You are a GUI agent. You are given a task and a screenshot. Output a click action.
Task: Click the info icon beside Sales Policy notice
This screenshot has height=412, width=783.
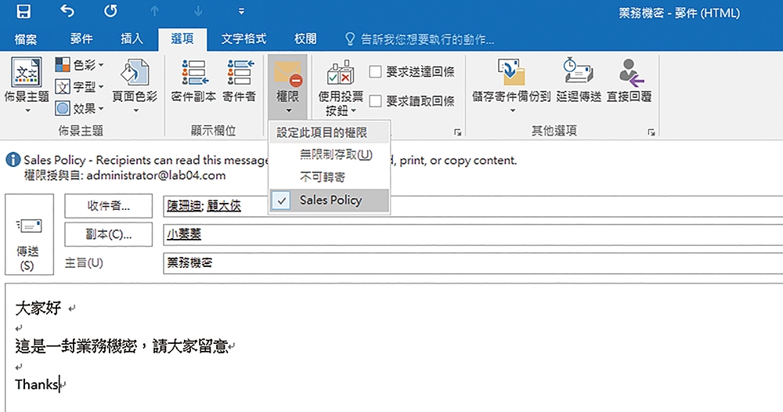(x=13, y=160)
